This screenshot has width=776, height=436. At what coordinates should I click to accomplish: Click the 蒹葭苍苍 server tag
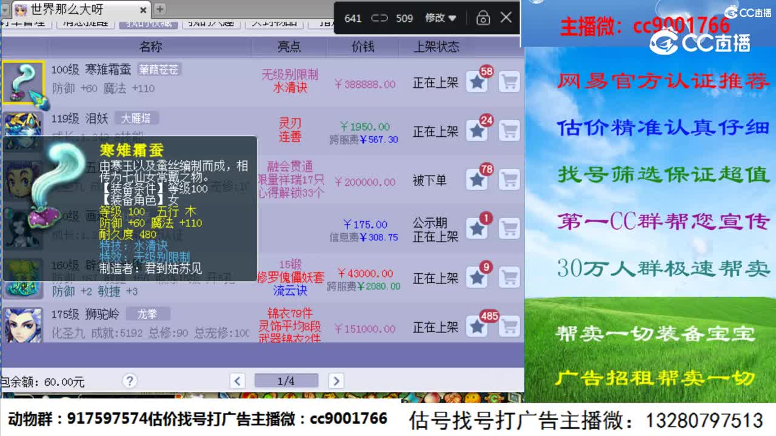point(159,70)
